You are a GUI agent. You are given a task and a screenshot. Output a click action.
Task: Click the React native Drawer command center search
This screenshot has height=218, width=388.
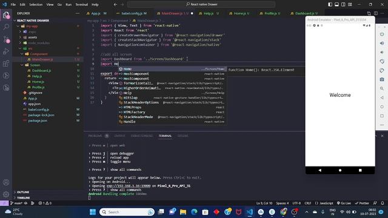click(x=201, y=4)
